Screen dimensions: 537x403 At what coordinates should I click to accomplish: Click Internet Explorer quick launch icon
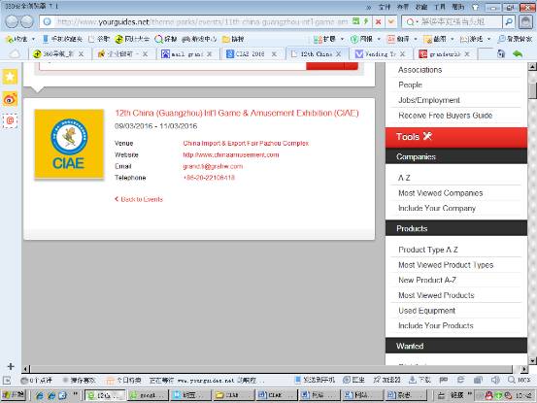click(40, 395)
